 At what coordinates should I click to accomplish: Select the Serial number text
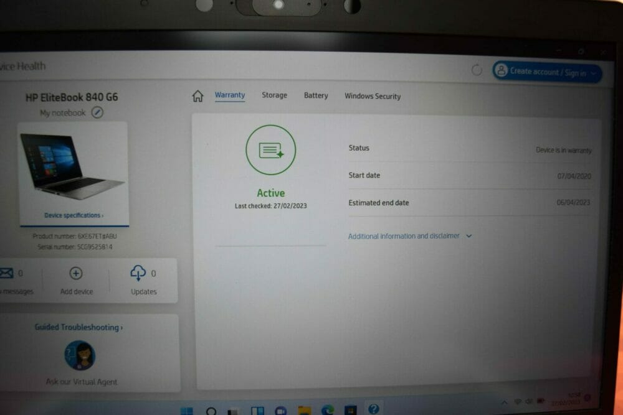click(x=75, y=247)
